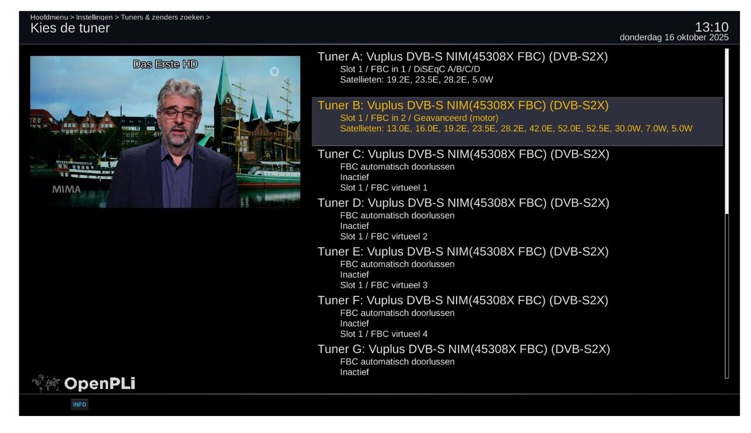Click the 13:10 clock

712,27
